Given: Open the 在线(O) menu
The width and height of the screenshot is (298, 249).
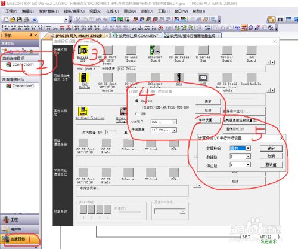Looking at the screenshot, I should point(112,11).
